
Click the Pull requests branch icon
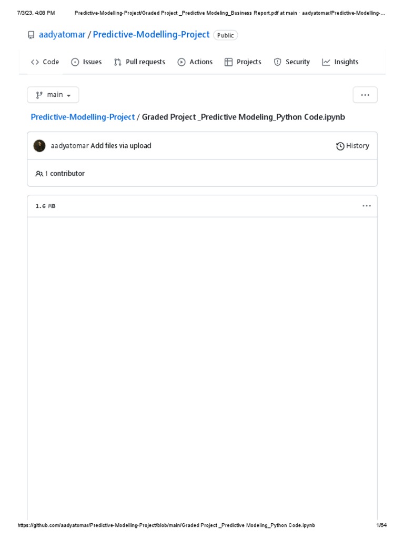[118, 62]
